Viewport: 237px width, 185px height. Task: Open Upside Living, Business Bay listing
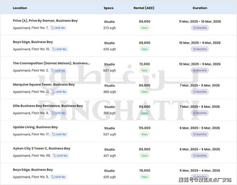click(x=35, y=127)
